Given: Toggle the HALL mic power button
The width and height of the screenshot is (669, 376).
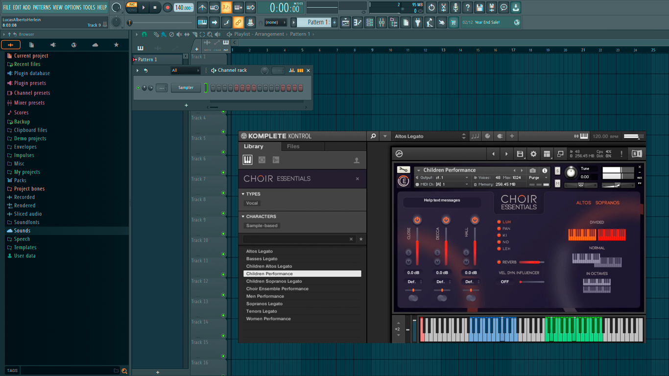Looking at the screenshot, I should click(x=475, y=220).
